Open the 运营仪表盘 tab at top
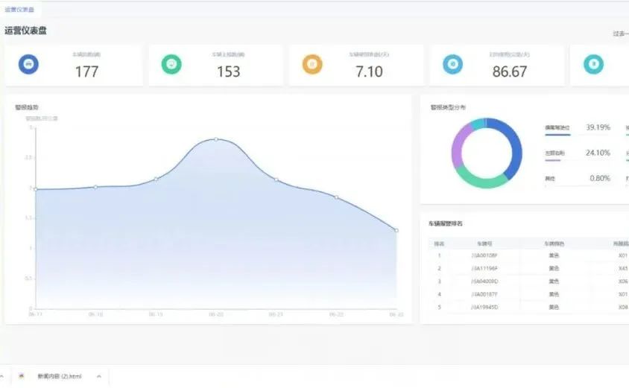 pos(19,10)
